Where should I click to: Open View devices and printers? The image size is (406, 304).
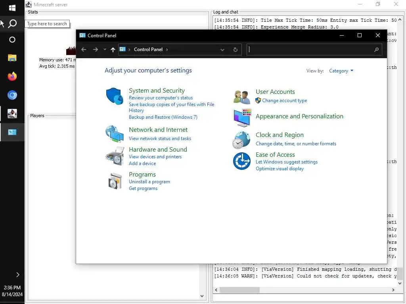(x=155, y=157)
